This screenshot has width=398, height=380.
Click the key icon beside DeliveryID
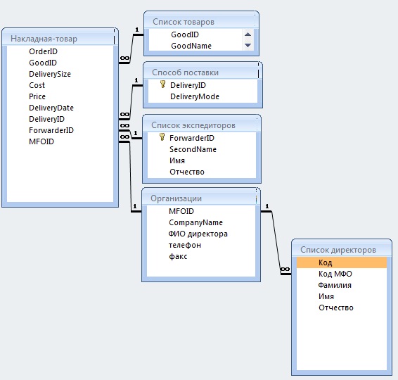click(162, 84)
